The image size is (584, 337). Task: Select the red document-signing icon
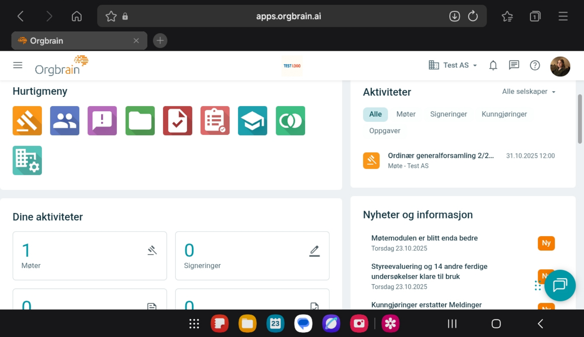(177, 121)
